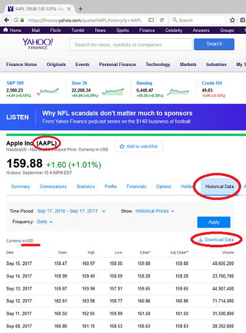The width and height of the screenshot is (246, 333).
Task: Click the LISTEN podcast banner label
Action: [x=17, y=117]
